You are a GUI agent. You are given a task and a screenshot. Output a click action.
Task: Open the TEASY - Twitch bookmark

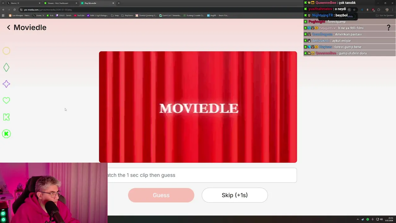click(64, 15)
